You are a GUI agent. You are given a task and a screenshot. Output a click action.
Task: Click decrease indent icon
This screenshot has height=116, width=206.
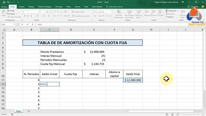tap(65, 16)
